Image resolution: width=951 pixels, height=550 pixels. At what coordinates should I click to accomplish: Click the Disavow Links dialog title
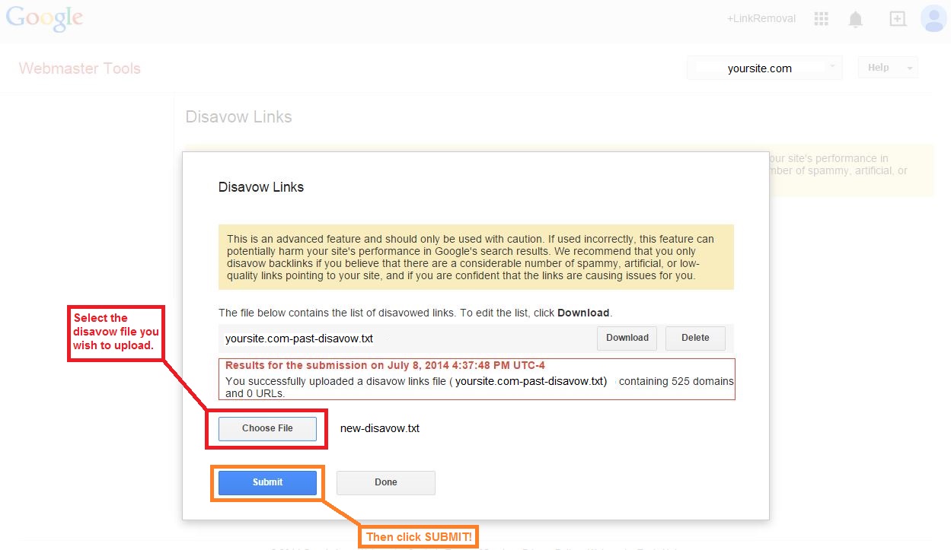click(261, 187)
